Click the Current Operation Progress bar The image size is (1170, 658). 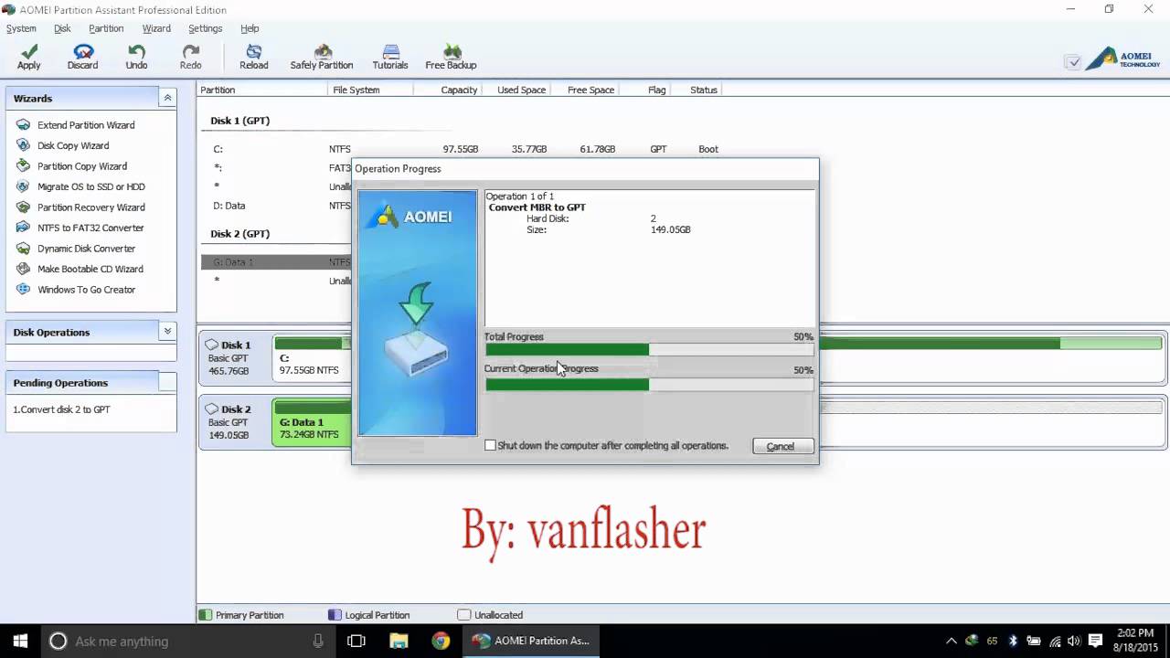pyautogui.click(x=649, y=385)
